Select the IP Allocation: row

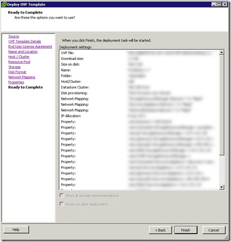pyautogui.click(x=139, y=116)
